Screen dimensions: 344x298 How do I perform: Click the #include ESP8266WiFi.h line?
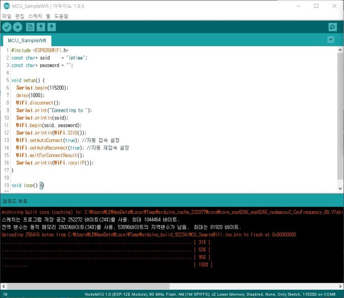click(x=40, y=50)
